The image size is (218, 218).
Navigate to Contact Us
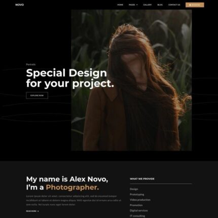[x=174, y=5]
